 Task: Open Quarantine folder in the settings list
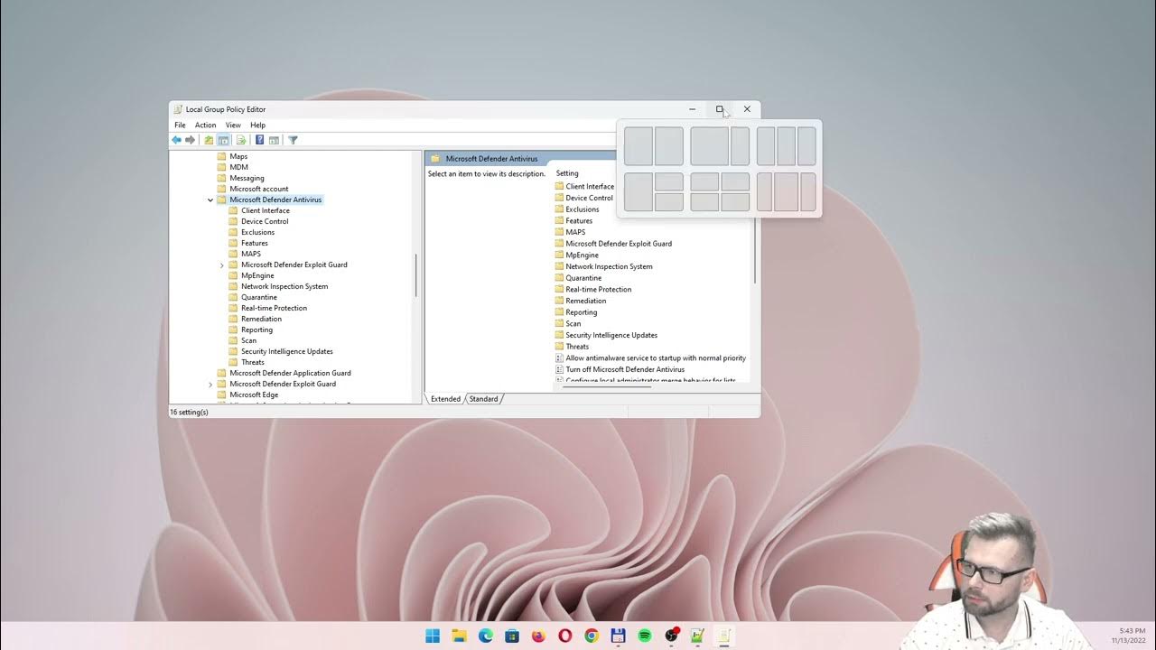(x=583, y=278)
